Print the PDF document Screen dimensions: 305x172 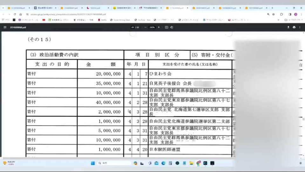294,27
